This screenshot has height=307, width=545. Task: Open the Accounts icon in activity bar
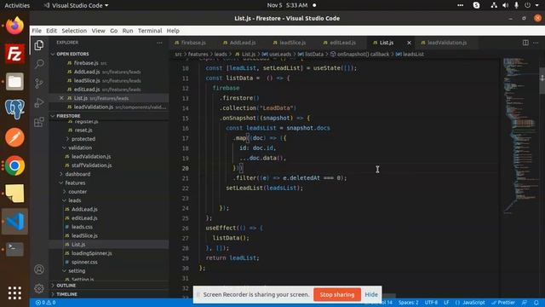39,269
